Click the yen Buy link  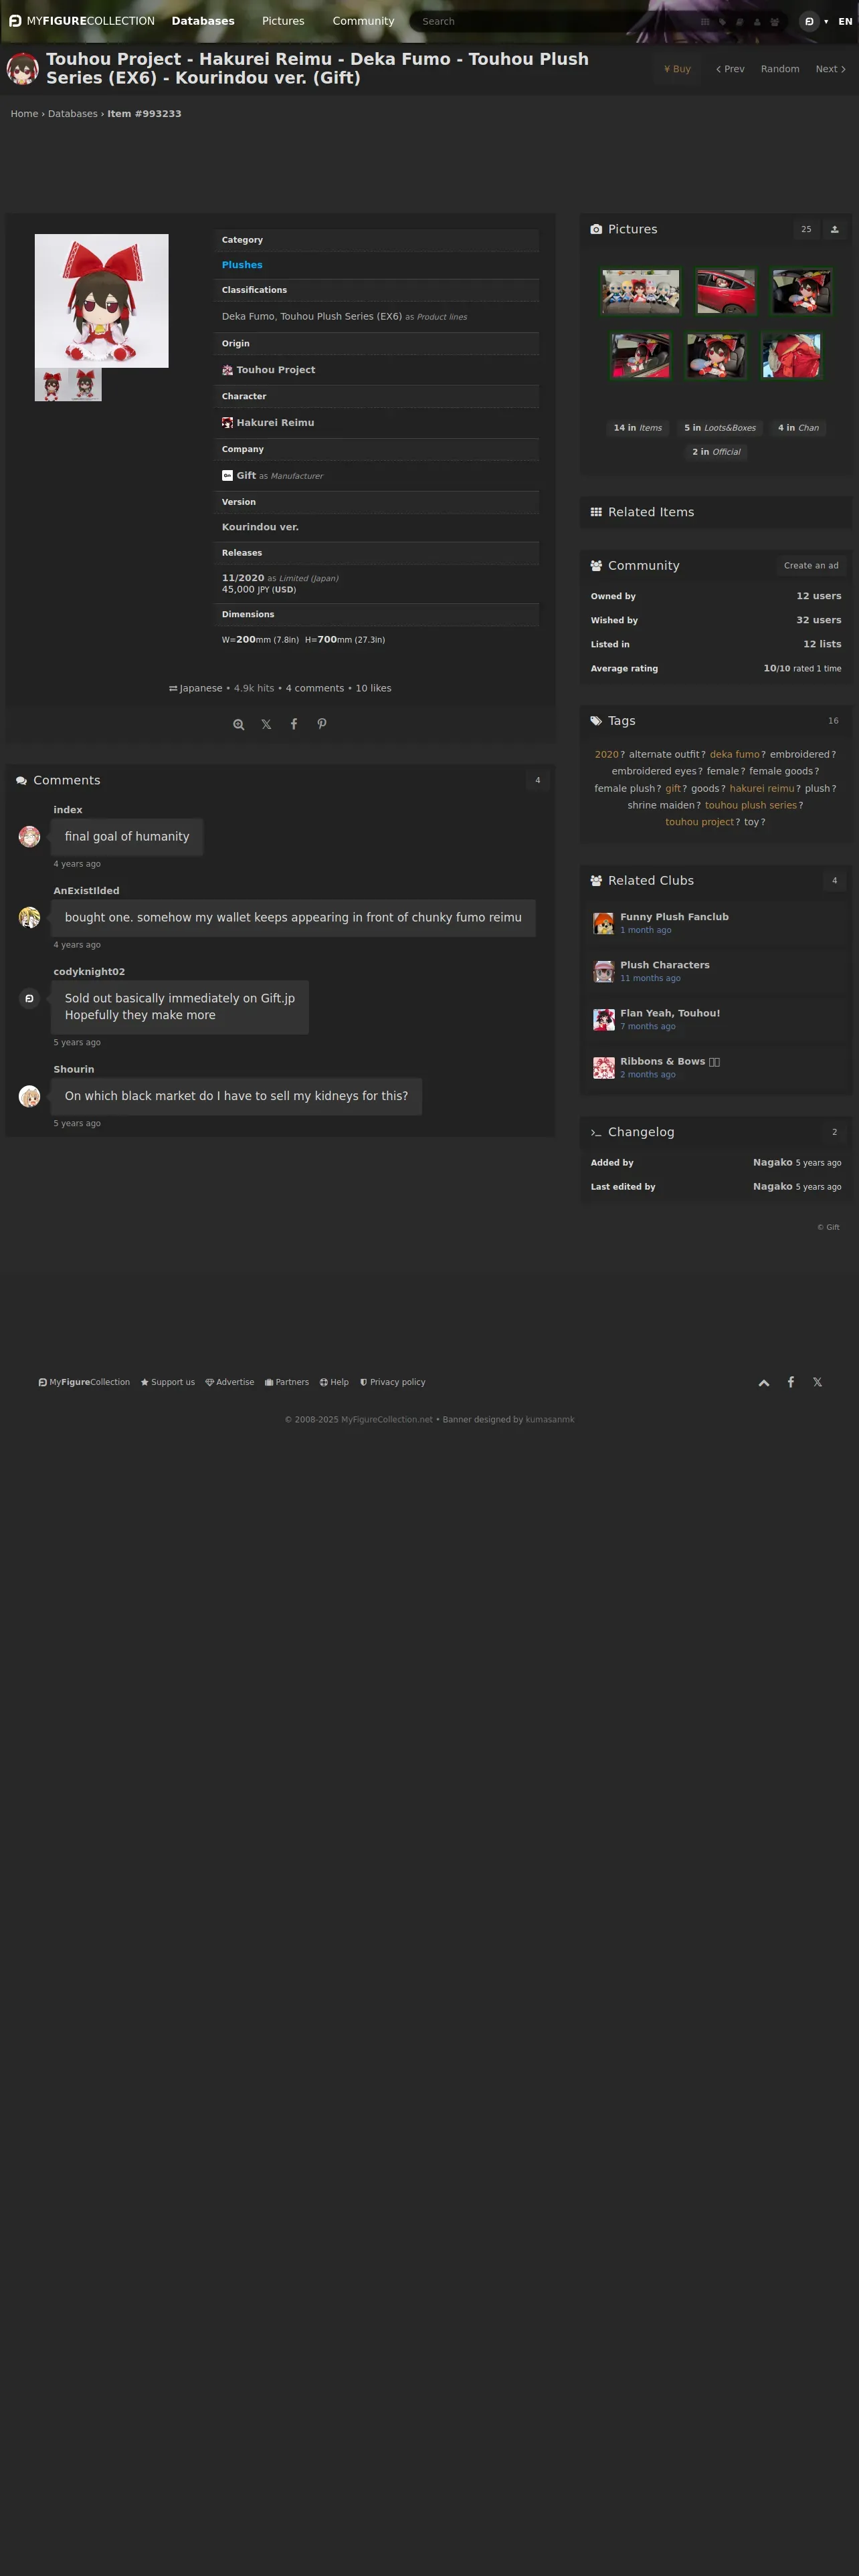[677, 69]
